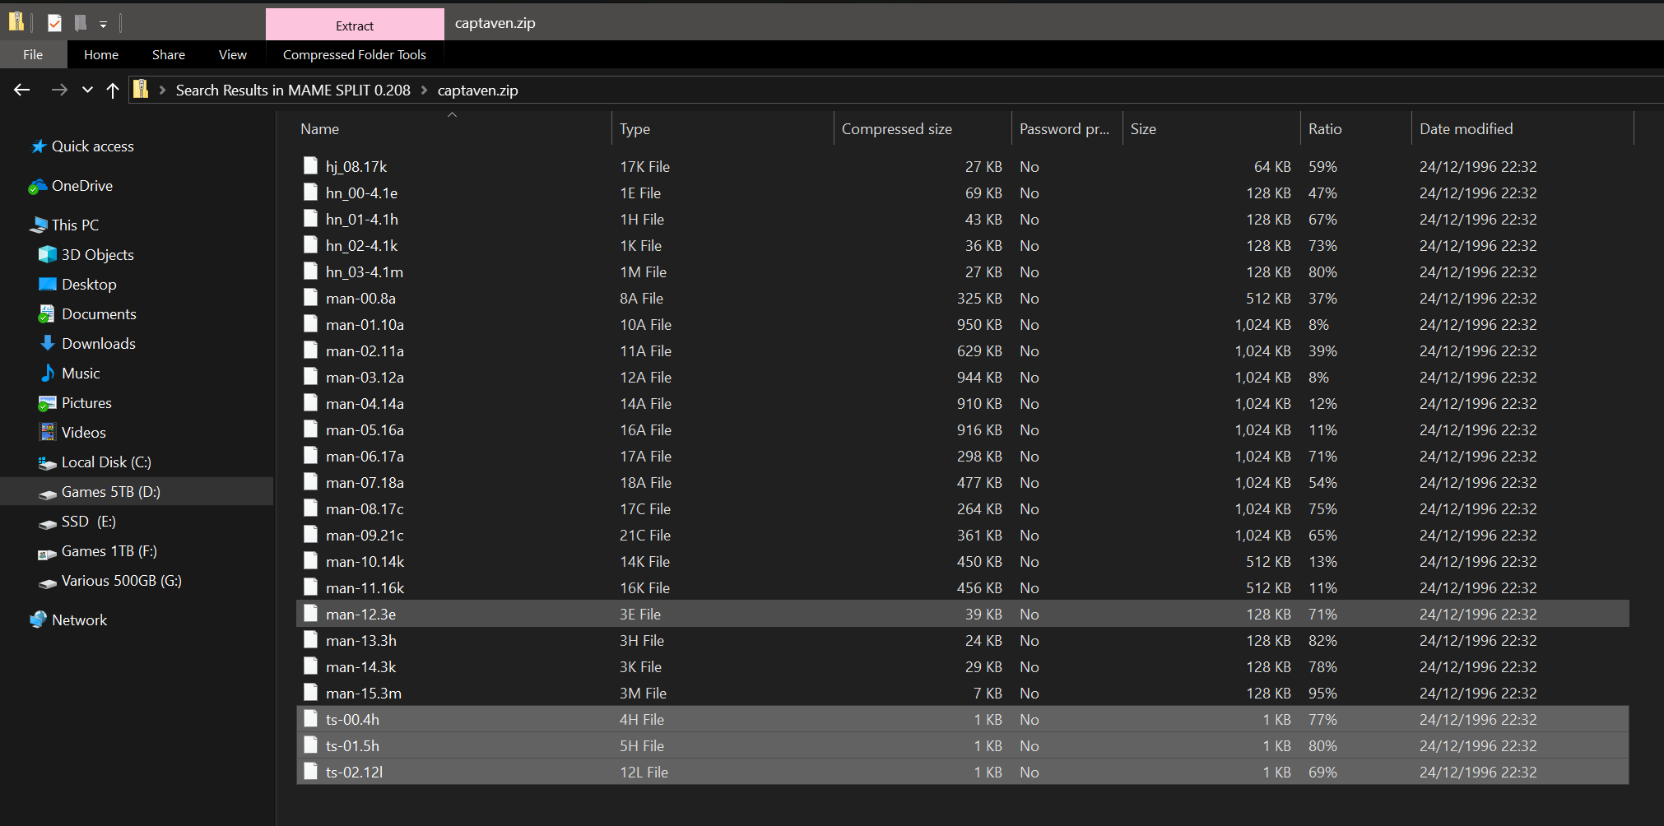Open the recent locations dropdown arrow
The height and width of the screenshot is (826, 1664).
pos(87,90)
